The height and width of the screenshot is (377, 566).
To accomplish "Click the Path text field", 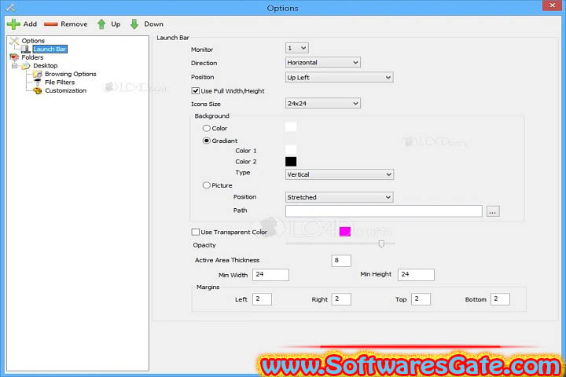I will (x=384, y=211).
